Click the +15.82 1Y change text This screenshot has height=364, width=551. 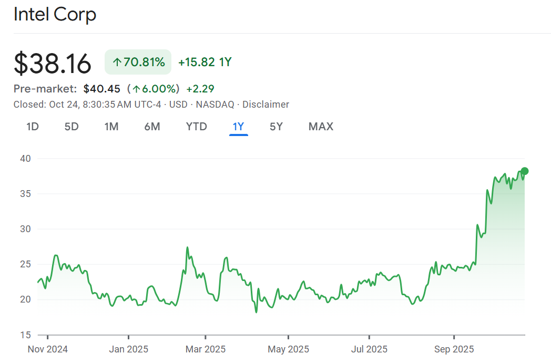pos(205,63)
